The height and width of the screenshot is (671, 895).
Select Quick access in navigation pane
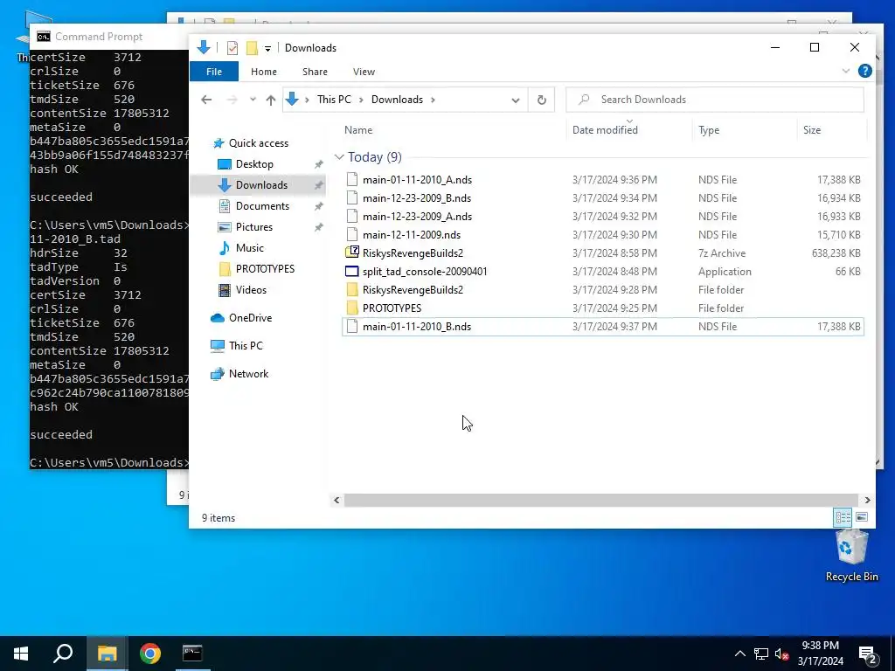pyautogui.click(x=259, y=143)
